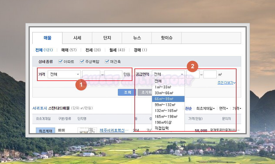The height and width of the screenshot is (164, 275).
Task: Click the 최초게재 badge in the listing row
Action: coord(45,131)
